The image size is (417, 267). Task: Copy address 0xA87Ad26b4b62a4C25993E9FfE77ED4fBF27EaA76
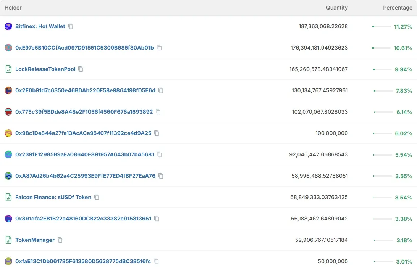(x=161, y=176)
